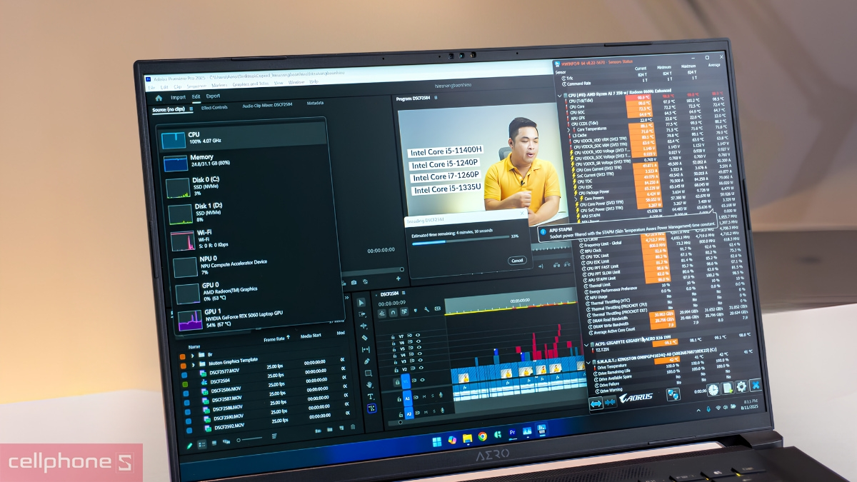Open the clock icon in HWiNFO toolbar
The height and width of the screenshot is (482, 857).
click(713, 389)
